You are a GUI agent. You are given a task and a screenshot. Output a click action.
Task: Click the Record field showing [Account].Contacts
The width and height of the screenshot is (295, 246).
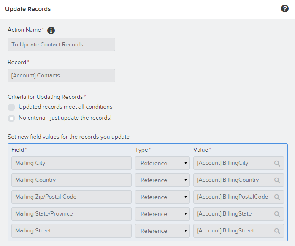click(x=61, y=76)
